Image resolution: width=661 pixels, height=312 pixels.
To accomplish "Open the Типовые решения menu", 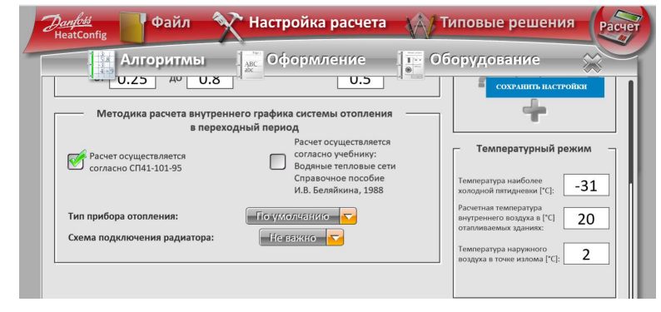I will (x=508, y=22).
